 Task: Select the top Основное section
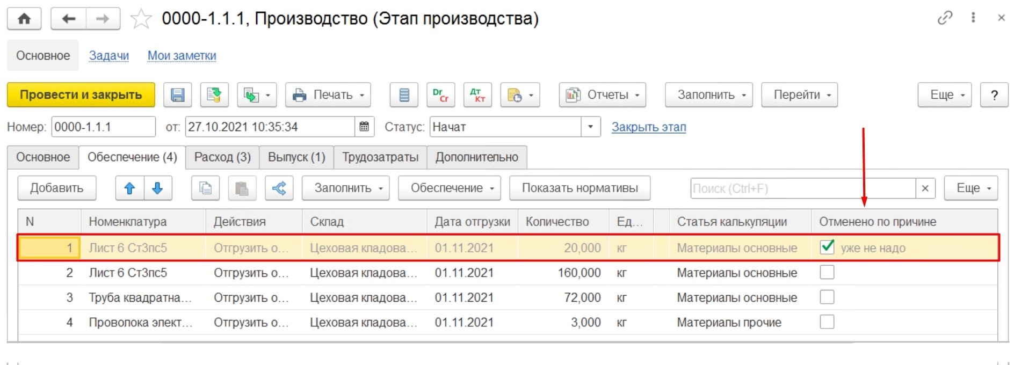click(x=43, y=55)
